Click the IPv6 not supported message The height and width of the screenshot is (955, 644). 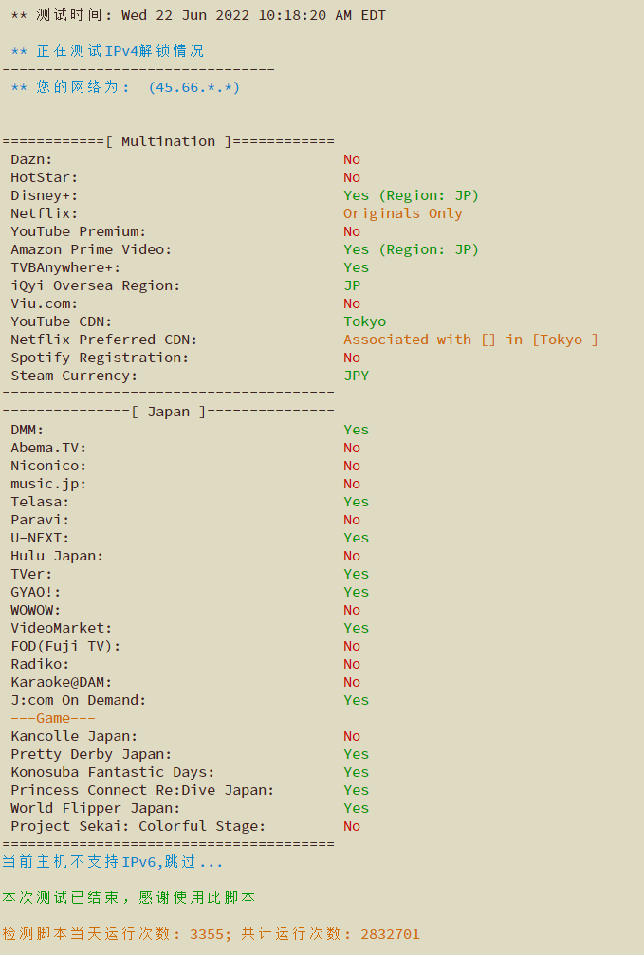[x=113, y=862]
